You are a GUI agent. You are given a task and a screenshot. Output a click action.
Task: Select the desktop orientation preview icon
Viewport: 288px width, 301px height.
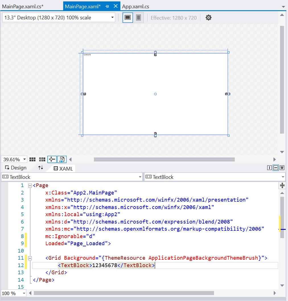(x=127, y=17)
